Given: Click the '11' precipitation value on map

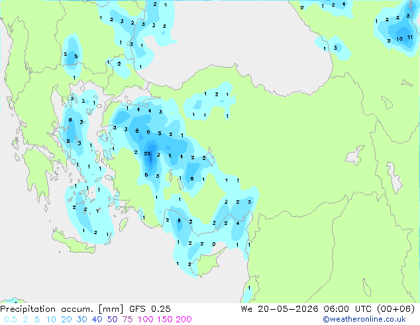Looking at the screenshot, I should point(410,37).
